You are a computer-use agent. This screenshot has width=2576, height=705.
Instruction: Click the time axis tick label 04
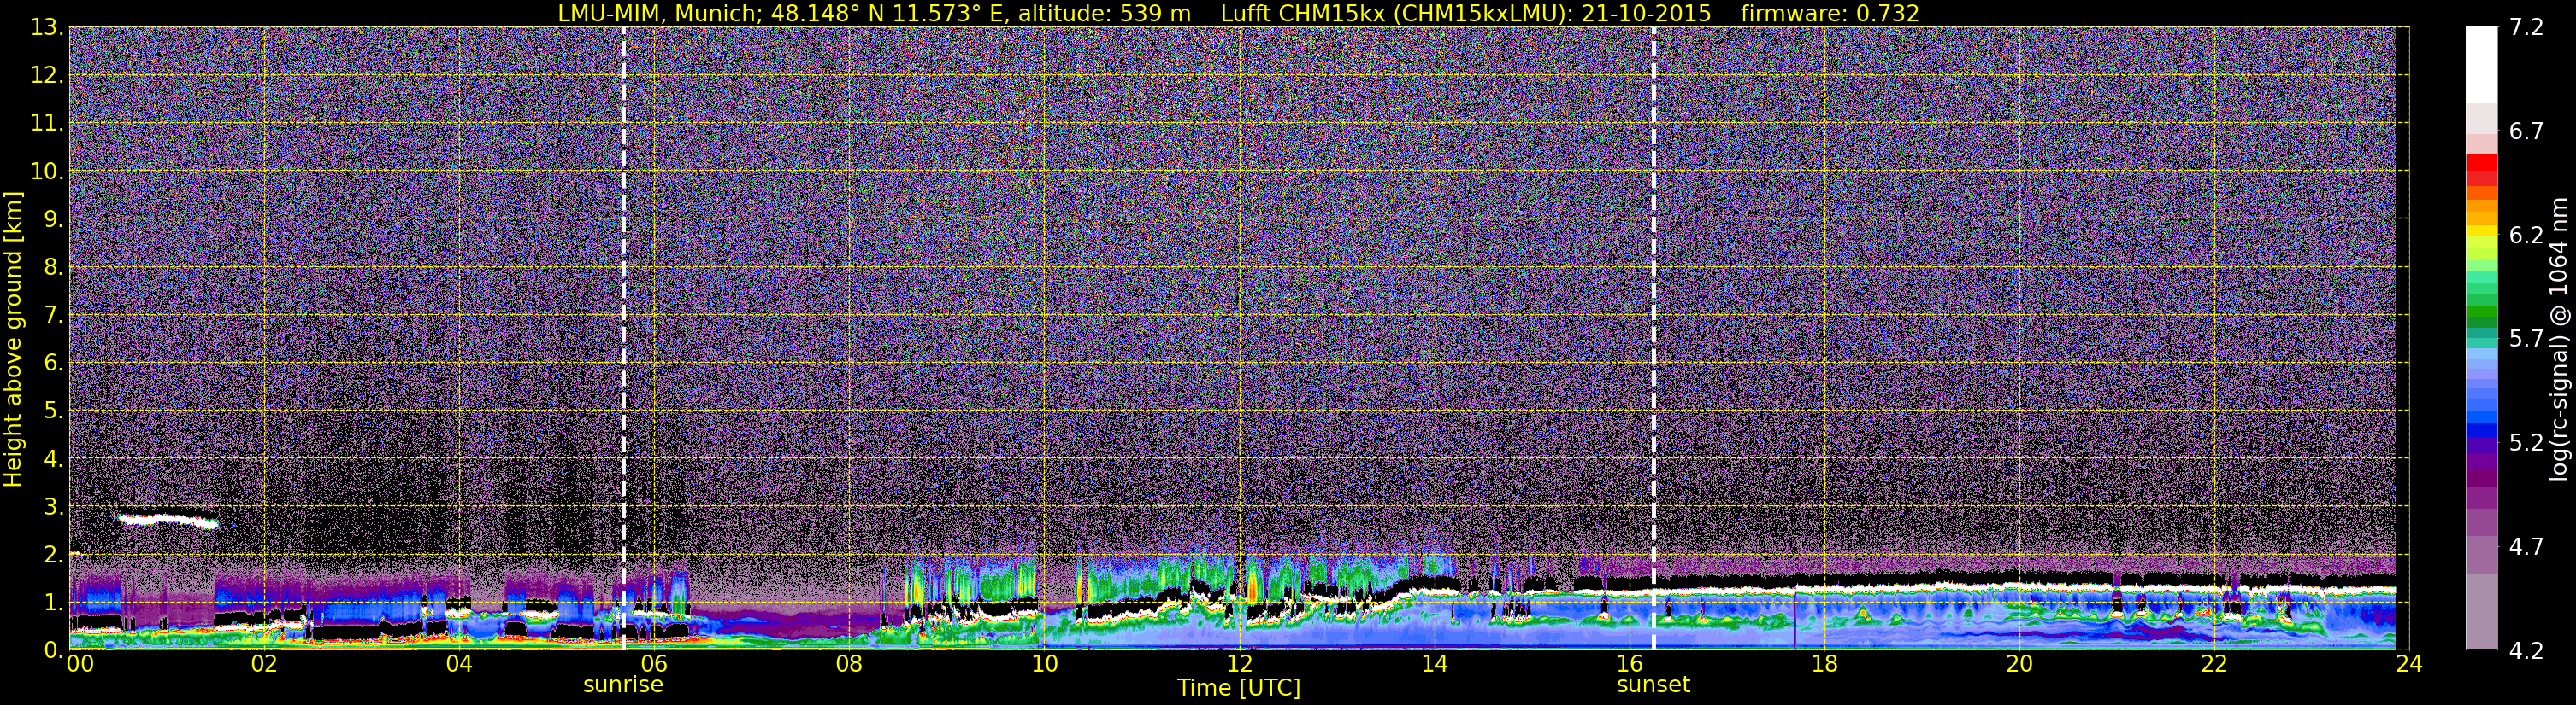458,665
